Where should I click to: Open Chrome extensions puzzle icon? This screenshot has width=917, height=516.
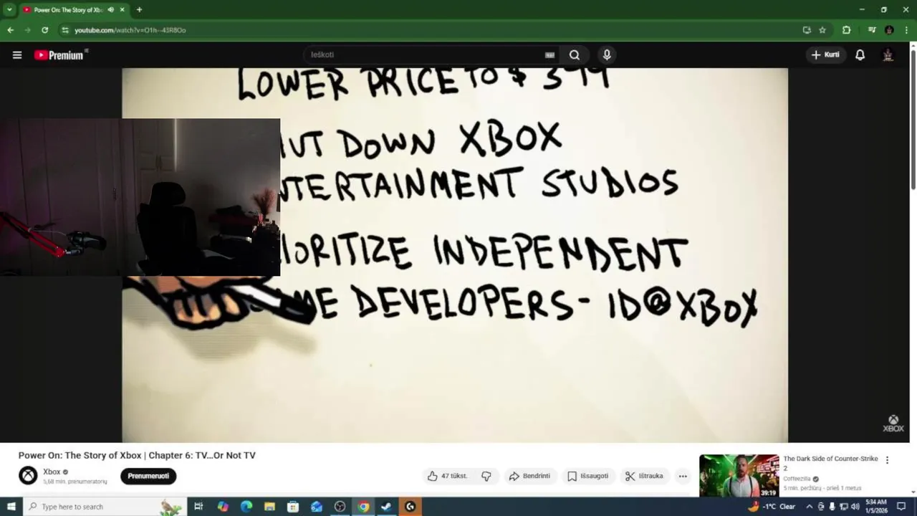pos(846,30)
